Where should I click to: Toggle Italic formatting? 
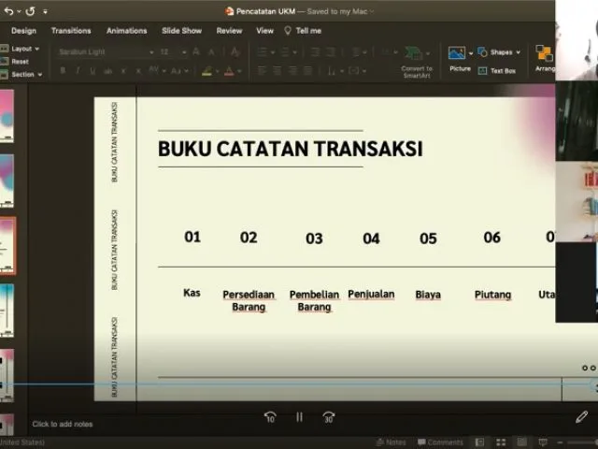[78, 70]
